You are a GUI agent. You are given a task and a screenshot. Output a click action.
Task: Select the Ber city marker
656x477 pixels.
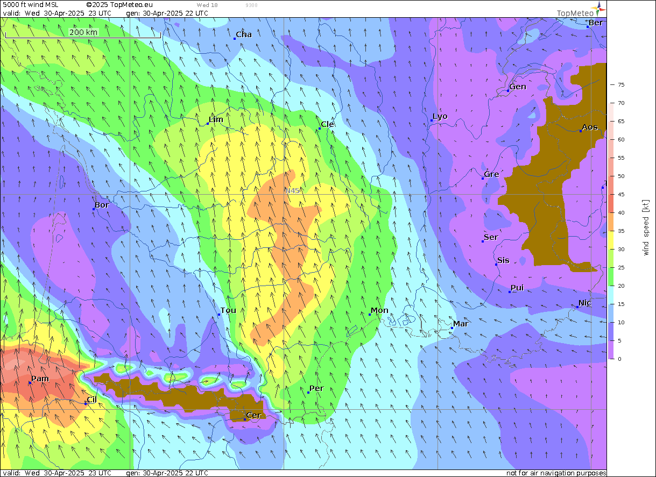[588, 26]
